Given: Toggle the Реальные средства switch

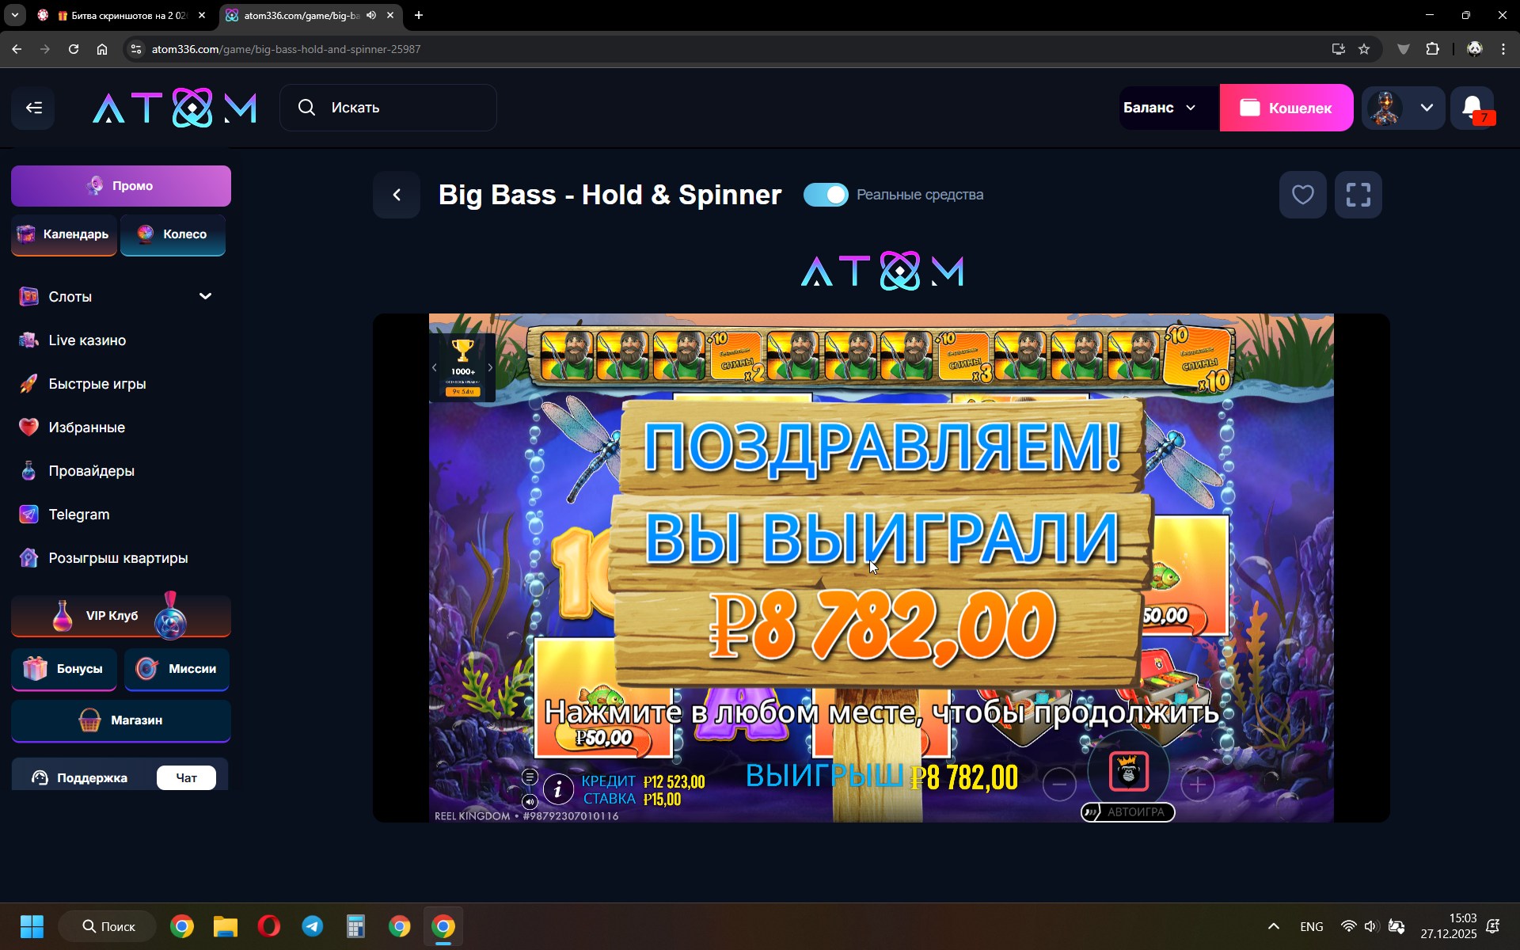Looking at the screenshot, I should point(825,195).
